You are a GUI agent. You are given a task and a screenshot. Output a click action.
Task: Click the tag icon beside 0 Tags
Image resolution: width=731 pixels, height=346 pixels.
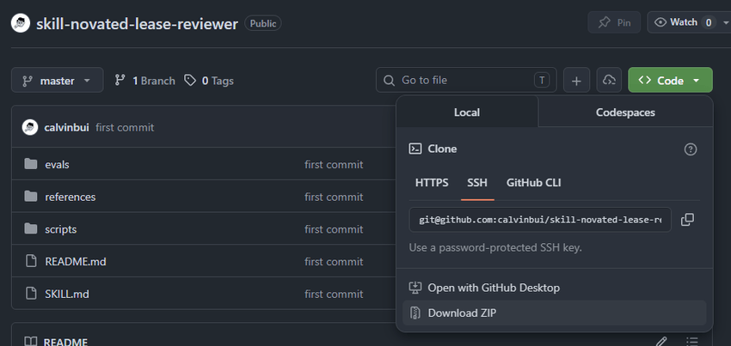190,81
